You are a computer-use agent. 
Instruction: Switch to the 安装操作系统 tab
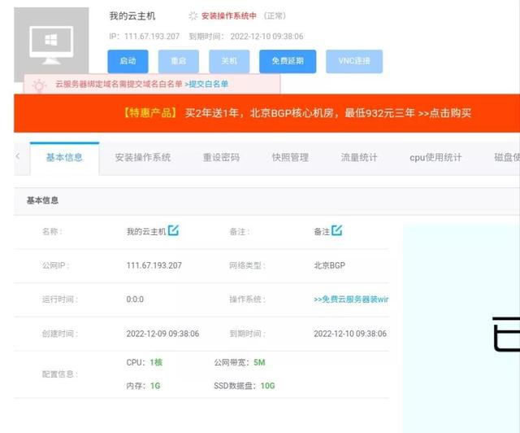(143, 158)
